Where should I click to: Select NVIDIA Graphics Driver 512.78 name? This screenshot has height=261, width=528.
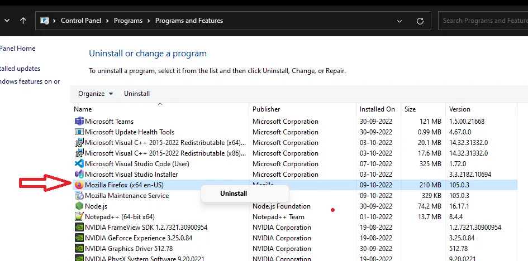(129, 249)
